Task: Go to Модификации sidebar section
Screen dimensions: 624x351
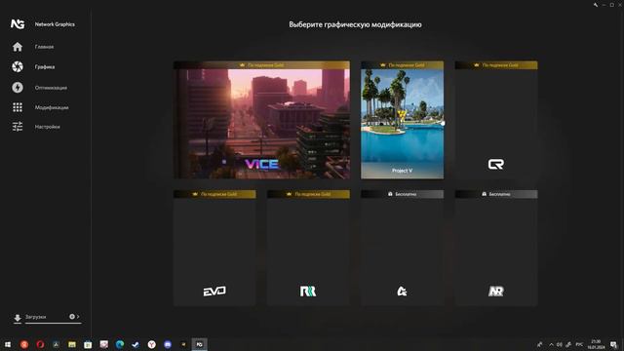Action: tap(52, 107)
